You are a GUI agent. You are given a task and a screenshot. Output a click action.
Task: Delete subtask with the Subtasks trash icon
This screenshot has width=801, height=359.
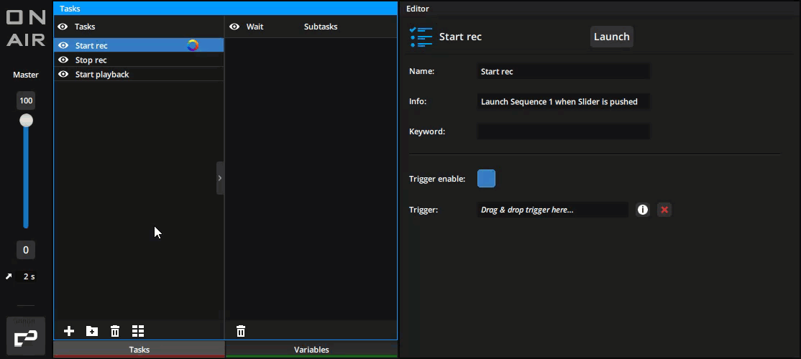click(241, 332)
